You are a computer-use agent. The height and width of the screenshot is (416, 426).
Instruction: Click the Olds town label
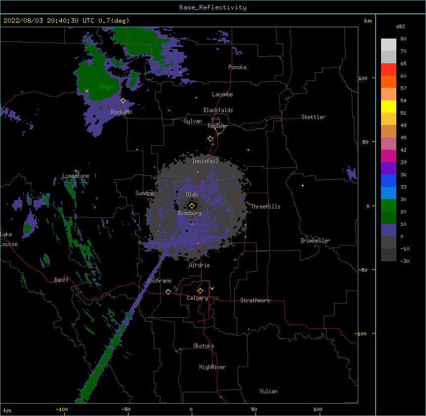192,195
